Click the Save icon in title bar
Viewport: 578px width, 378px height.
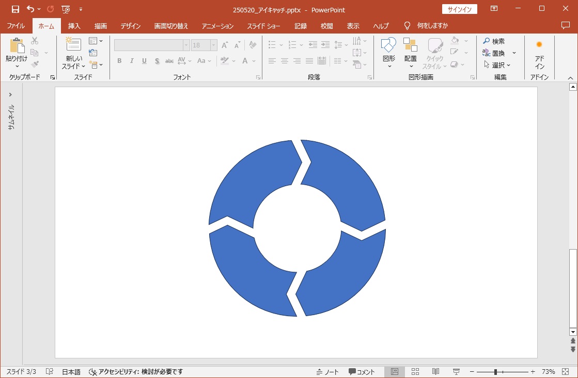click(x=15, y=9)
